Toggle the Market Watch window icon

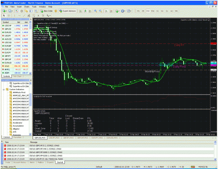(x=17, y=11)
